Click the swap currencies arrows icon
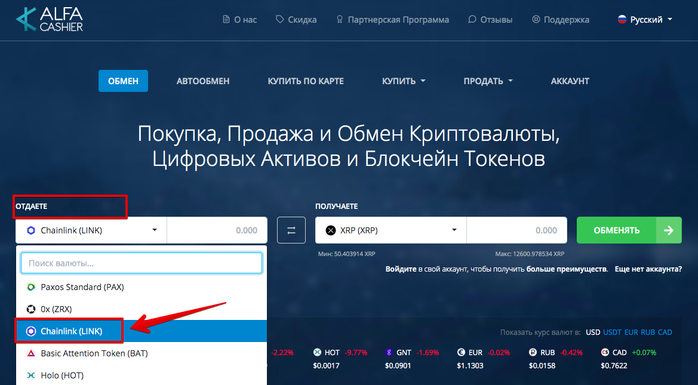Screen dimensions: 698x385 click(291, 230)
